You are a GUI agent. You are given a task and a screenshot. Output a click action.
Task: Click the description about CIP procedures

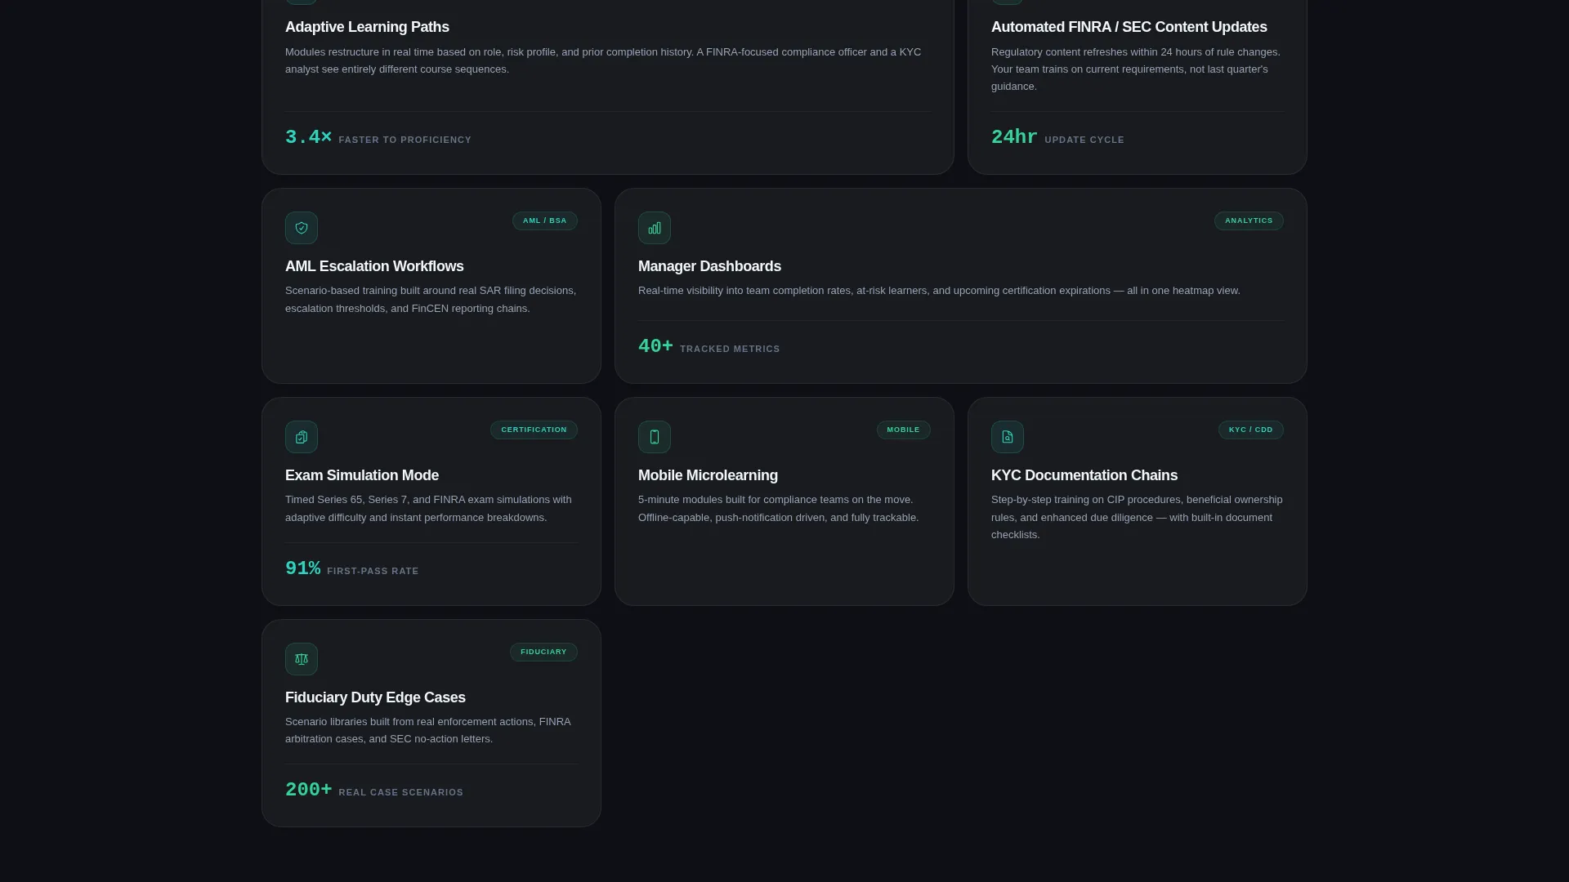(1137, 517)
